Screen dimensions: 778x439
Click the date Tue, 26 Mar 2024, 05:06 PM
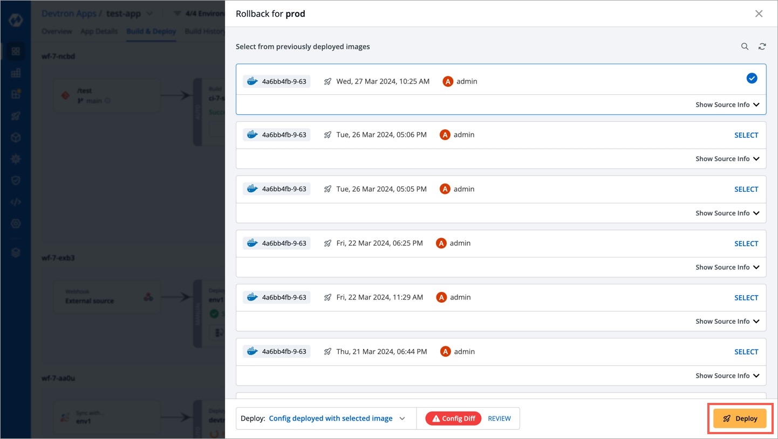[381, 135]
